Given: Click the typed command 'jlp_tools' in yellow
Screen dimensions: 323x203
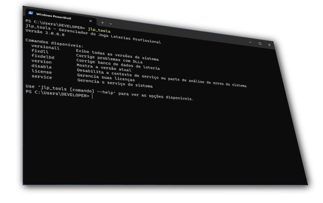Looking at the screenshot, I should click(x=99, y=30).
